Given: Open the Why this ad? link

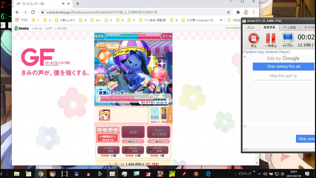Looking at the screenshot, I should pyautogui.click(x=283, y=76).
